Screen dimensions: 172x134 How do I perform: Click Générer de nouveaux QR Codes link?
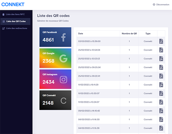[x=53, y=21]
